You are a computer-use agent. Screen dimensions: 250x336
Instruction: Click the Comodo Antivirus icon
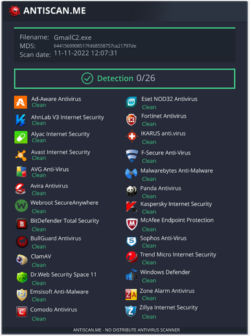tap(22, 311)
